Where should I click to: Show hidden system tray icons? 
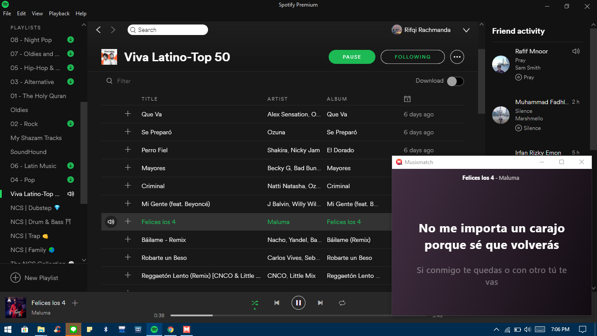pyautogui.click(x=496, y=329)
